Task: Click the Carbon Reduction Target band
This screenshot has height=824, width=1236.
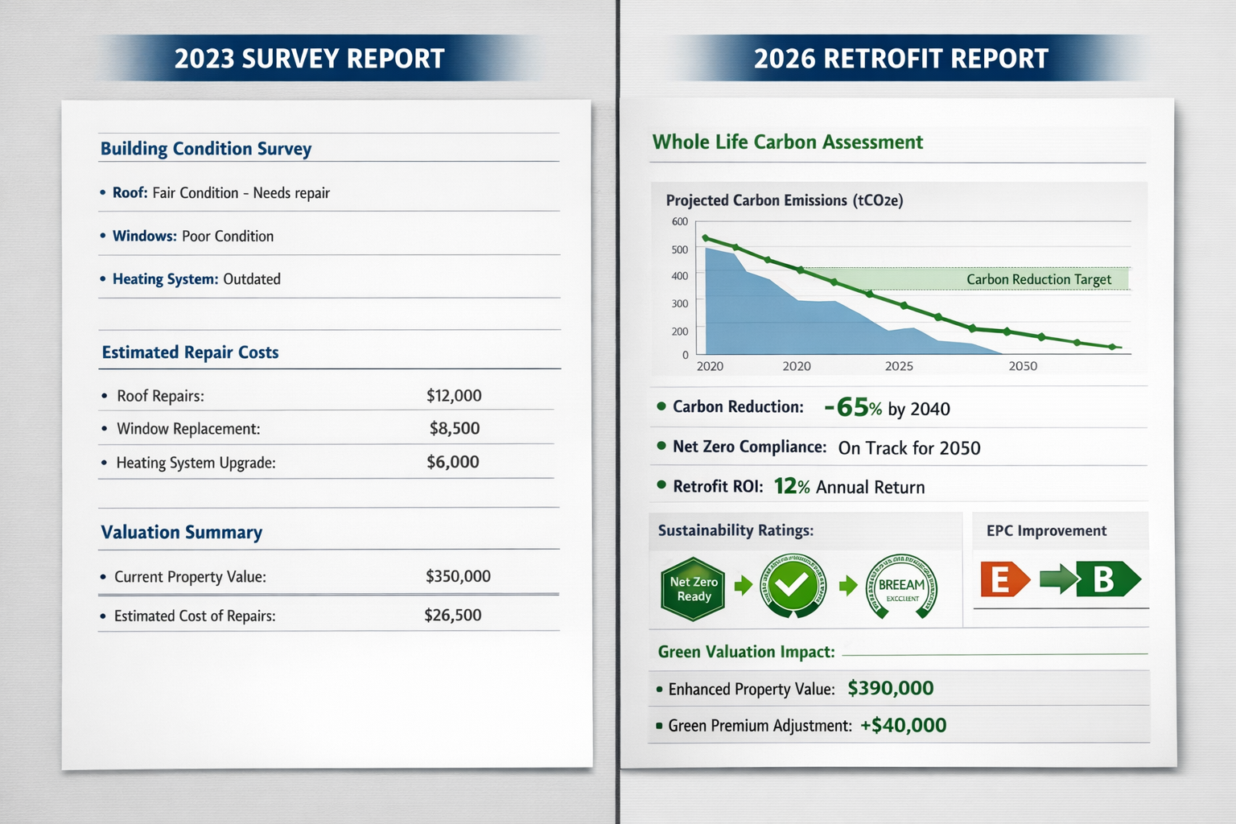Action: click(x=1038, y=279)
